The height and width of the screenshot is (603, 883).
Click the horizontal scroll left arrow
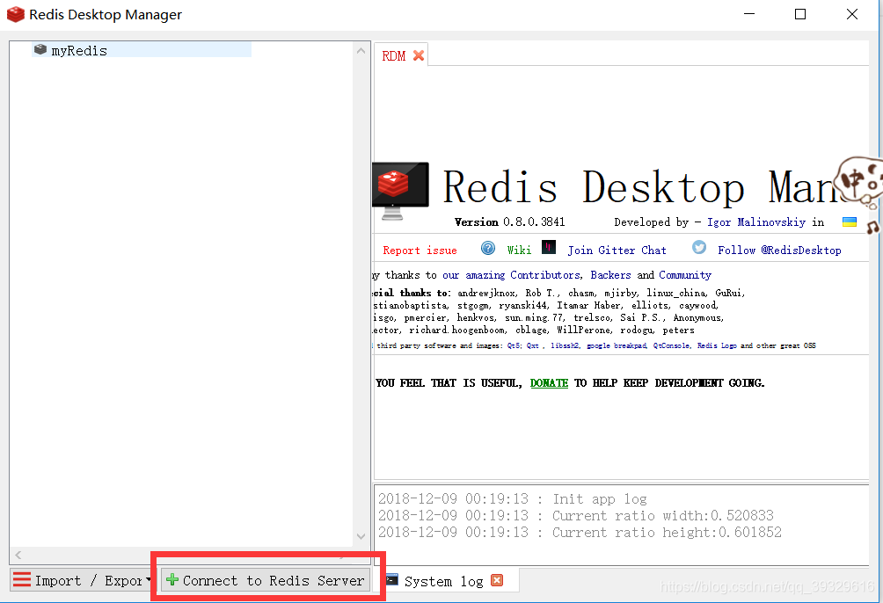point(18,556)
